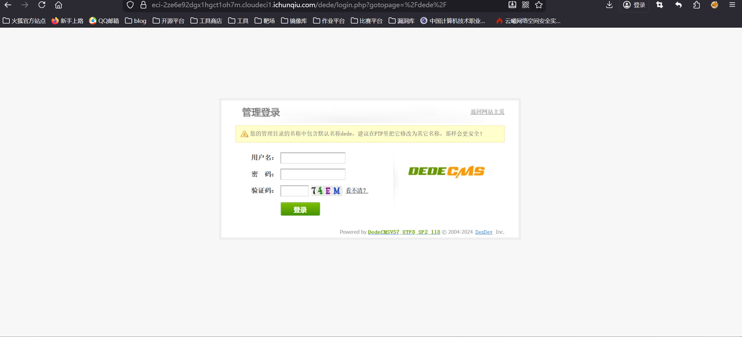Image resolution: width=742 pixels, height=337 pixels.
Task: Click the QR code icon in the address bar
Action: coord(526,5)
